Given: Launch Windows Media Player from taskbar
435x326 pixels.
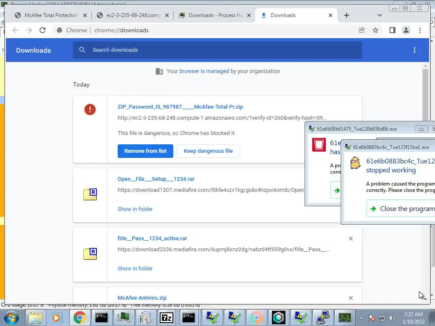Looking at the screenshot, I should [56, 318].
